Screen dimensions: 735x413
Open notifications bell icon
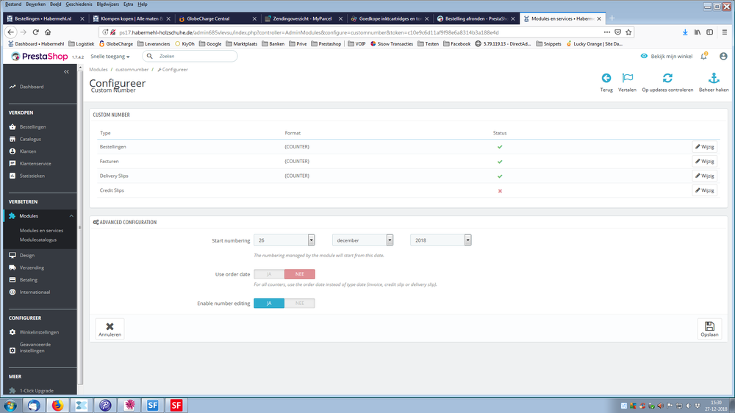pyautogui.click(x=703, y=57)
